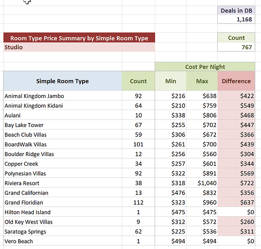
Task: Click the Boulder Ridge Villas cell
Action: 63,154
